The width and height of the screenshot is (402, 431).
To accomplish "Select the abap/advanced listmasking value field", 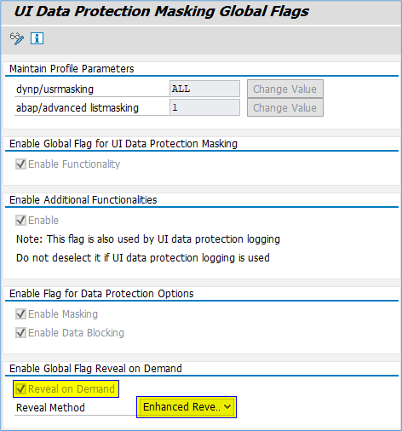I will click(204, 107).
